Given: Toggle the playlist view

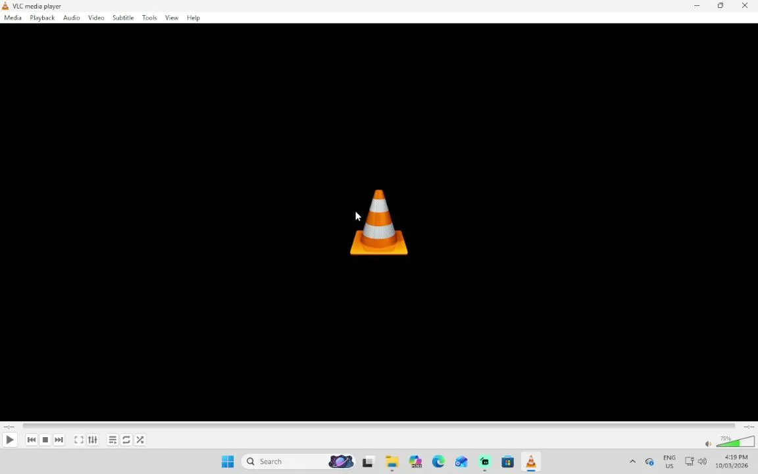Looking at the screenshot, I should point(113,440).
